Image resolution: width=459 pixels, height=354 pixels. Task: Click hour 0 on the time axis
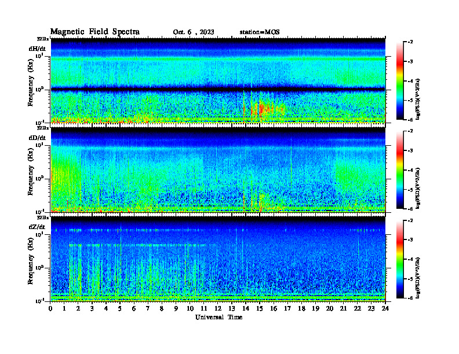click(x=51, y=308)
